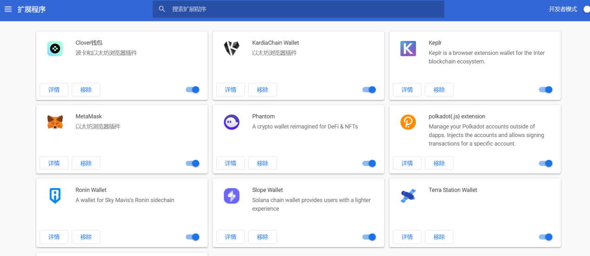Open the hamburger main menu
The width and height of the screenshot is (590, 256).
click(x=8, y=9)
